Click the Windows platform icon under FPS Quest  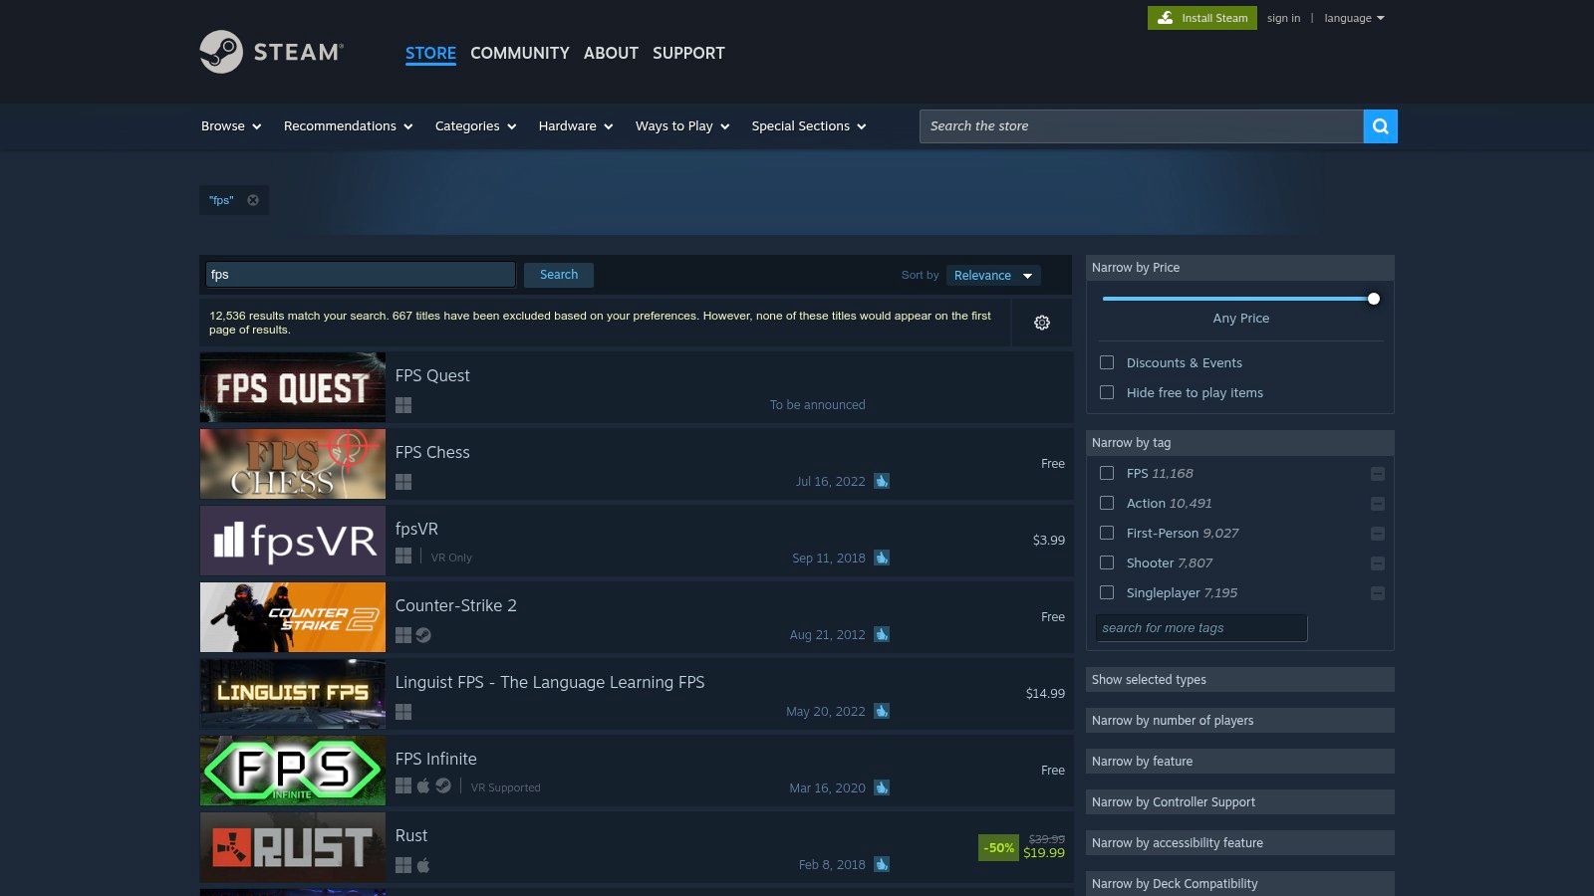[x=403, y=405]
